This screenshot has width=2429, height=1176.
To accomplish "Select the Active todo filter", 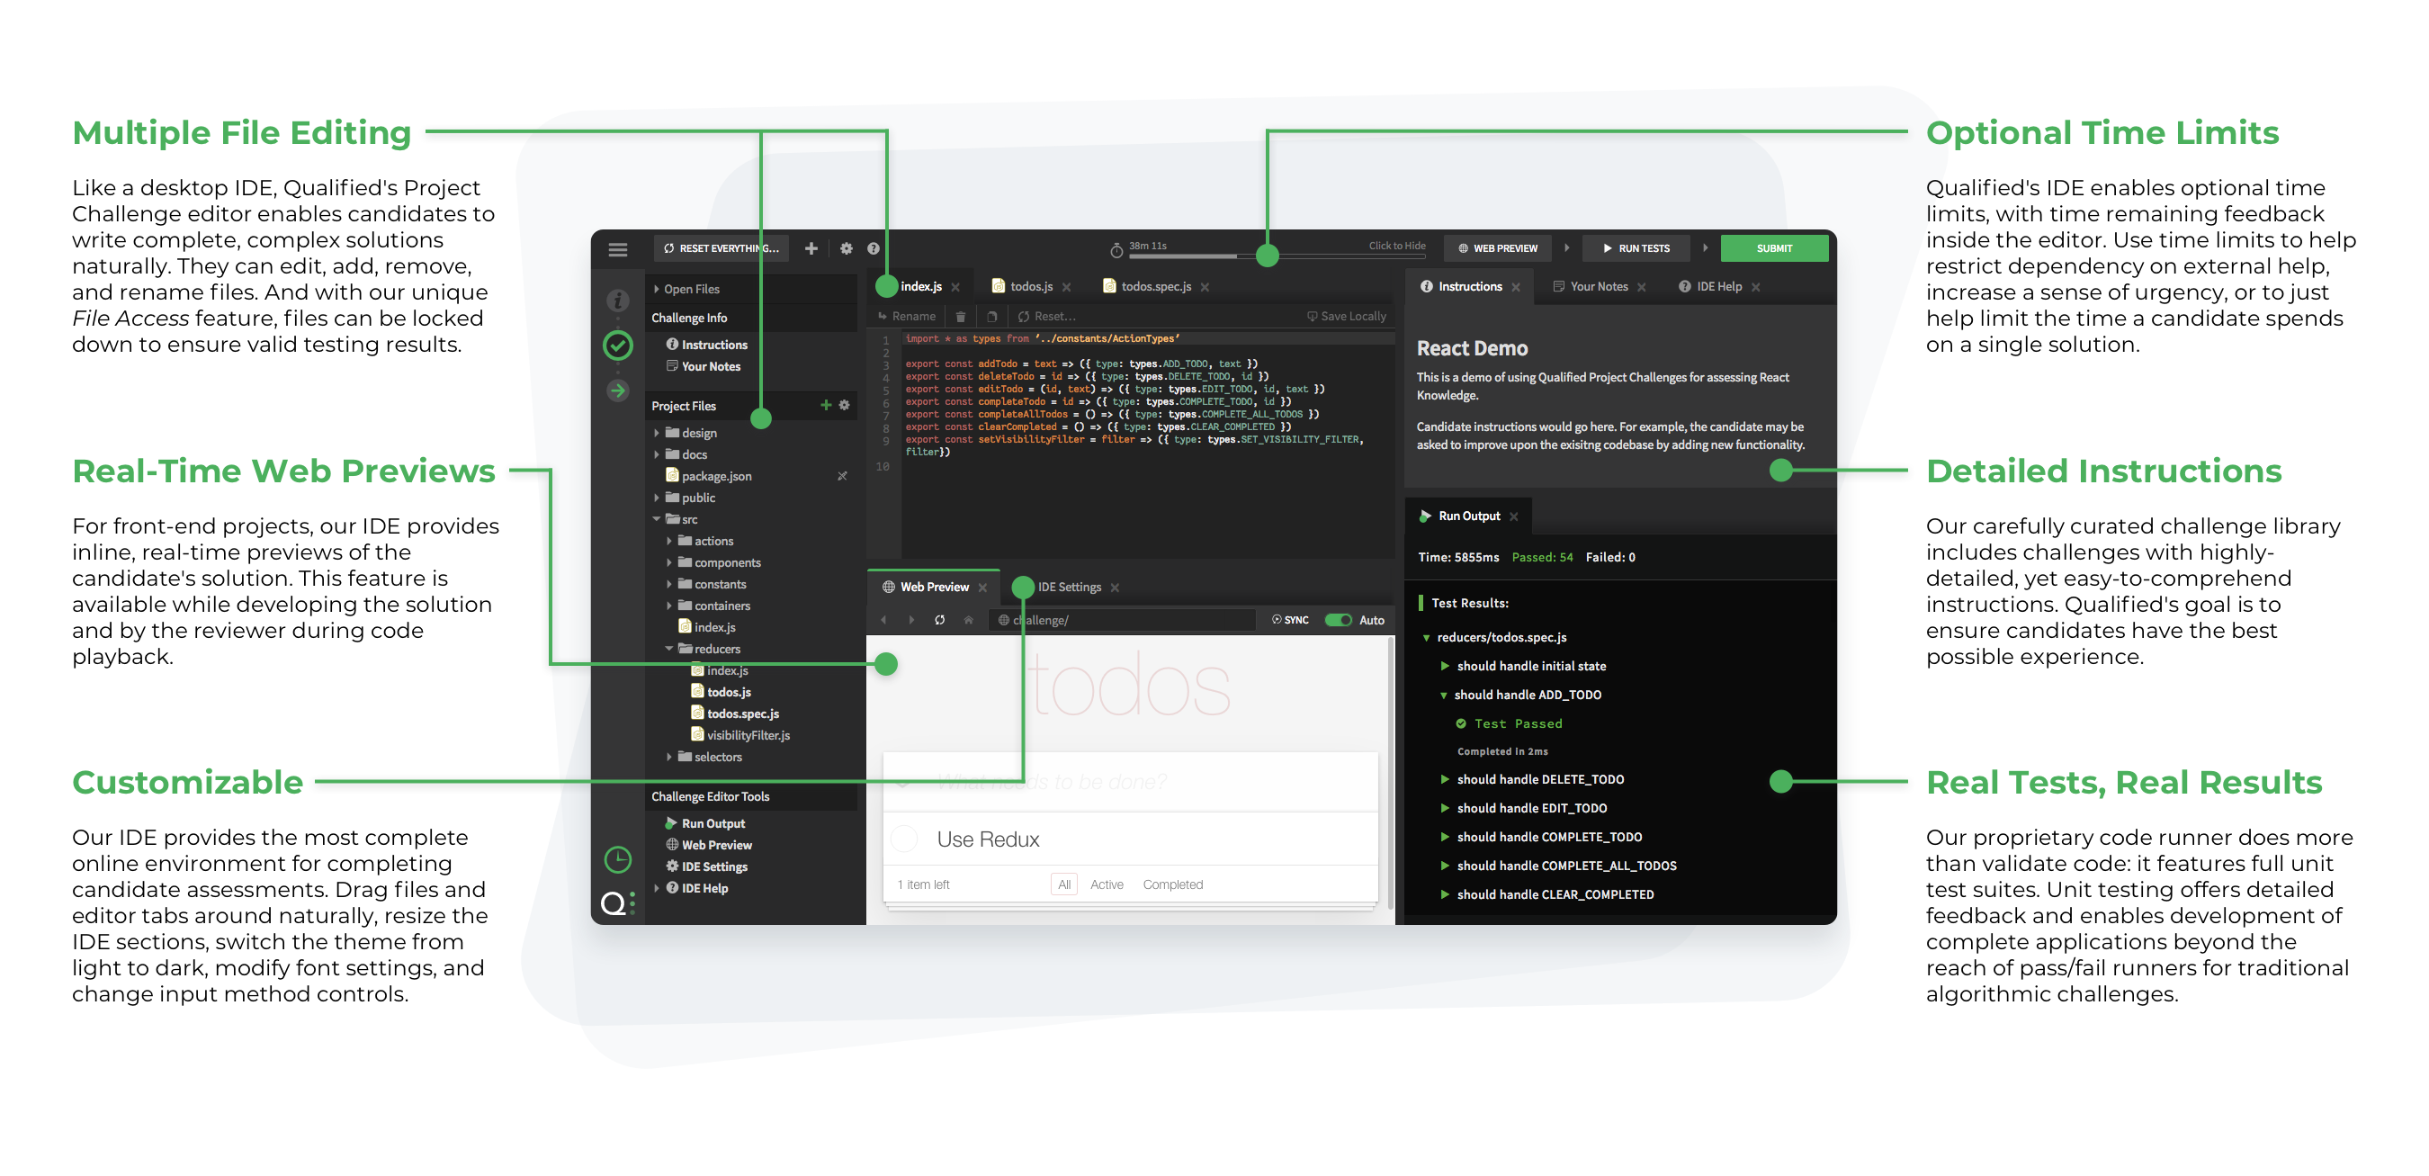I will coord(1106,884).
